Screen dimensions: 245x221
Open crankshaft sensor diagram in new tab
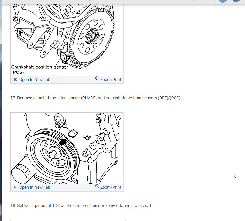(x=32, y=80)
